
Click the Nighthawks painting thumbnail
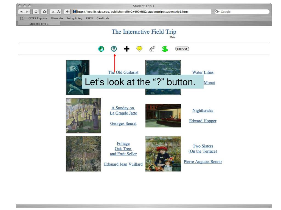(163, 116)
